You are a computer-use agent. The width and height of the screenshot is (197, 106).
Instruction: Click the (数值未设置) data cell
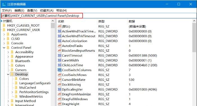(137, 27)
